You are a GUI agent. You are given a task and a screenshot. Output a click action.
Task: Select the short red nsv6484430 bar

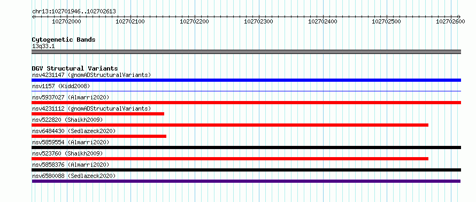(99, 136)
